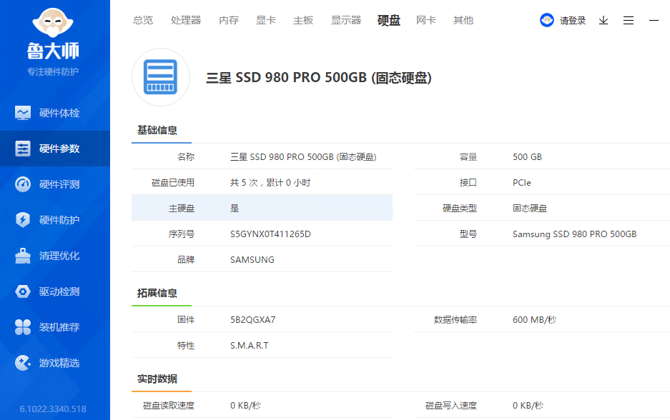The height and width of the screenshot is (420, 670).
Task: Click the 磁盘写入速度 value 0 KB/秒
Action: [x=528, y=406]
